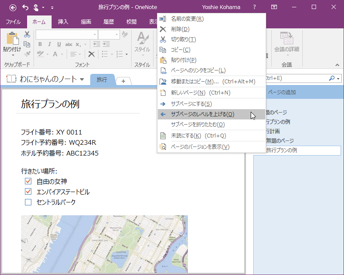Switch to the 挿入 ribbon tab
This screenshot has width=344, height=275.
coord(63,22)
